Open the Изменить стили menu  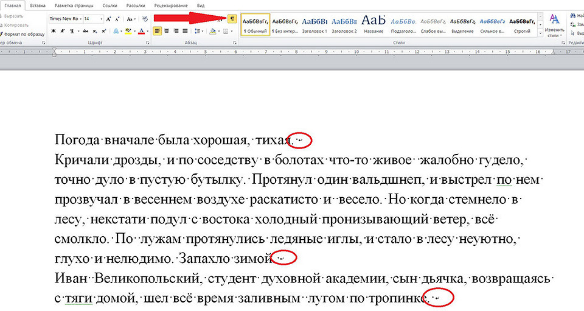coord(554,26)
